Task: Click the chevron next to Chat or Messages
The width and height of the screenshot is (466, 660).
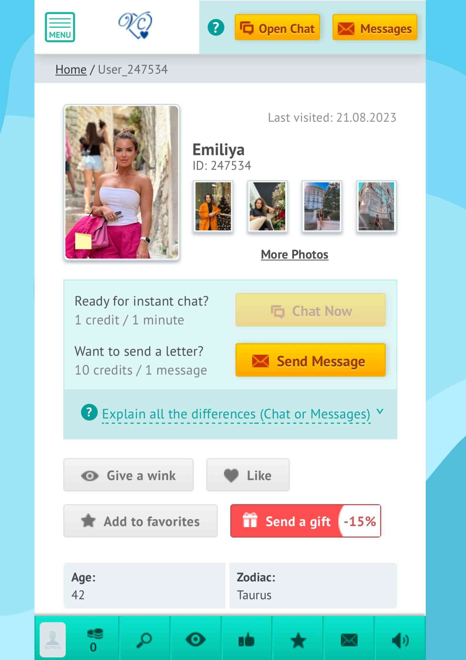Action: coord(380,412)
